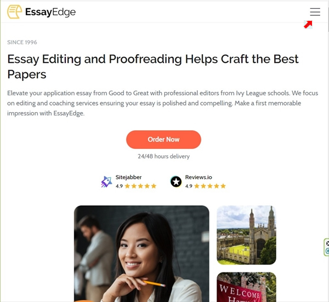The image size is (329, 302).
Task: Click the smiling woman with pencil photo
Action: (x=141, y=254)
